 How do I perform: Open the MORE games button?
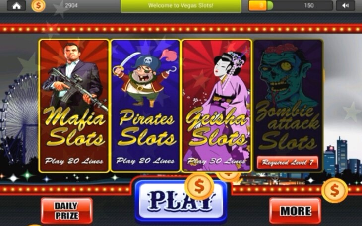click(295, 211)
